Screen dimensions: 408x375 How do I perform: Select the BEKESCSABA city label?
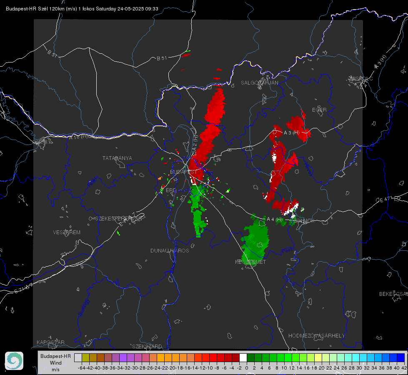(x=393, y=294)
